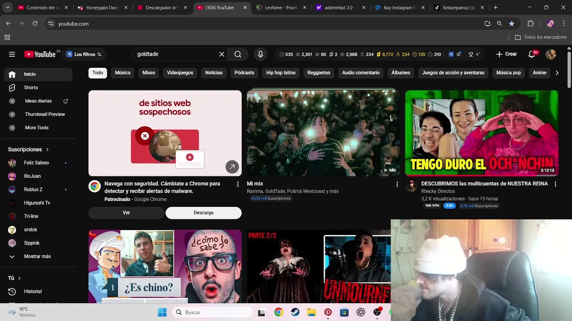Select the Hip hop latino chip

(281, 73)
